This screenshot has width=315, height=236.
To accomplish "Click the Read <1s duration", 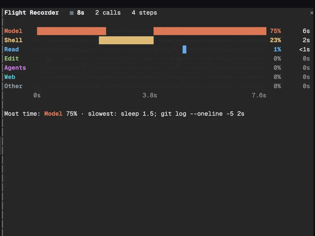I will [304, 49].
